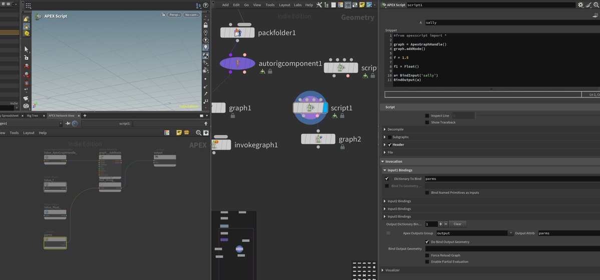Click the list view icon in Geometry toolbar
Image resolution: width=600 pixels, height=280 pixels.
tap(334, 5)
